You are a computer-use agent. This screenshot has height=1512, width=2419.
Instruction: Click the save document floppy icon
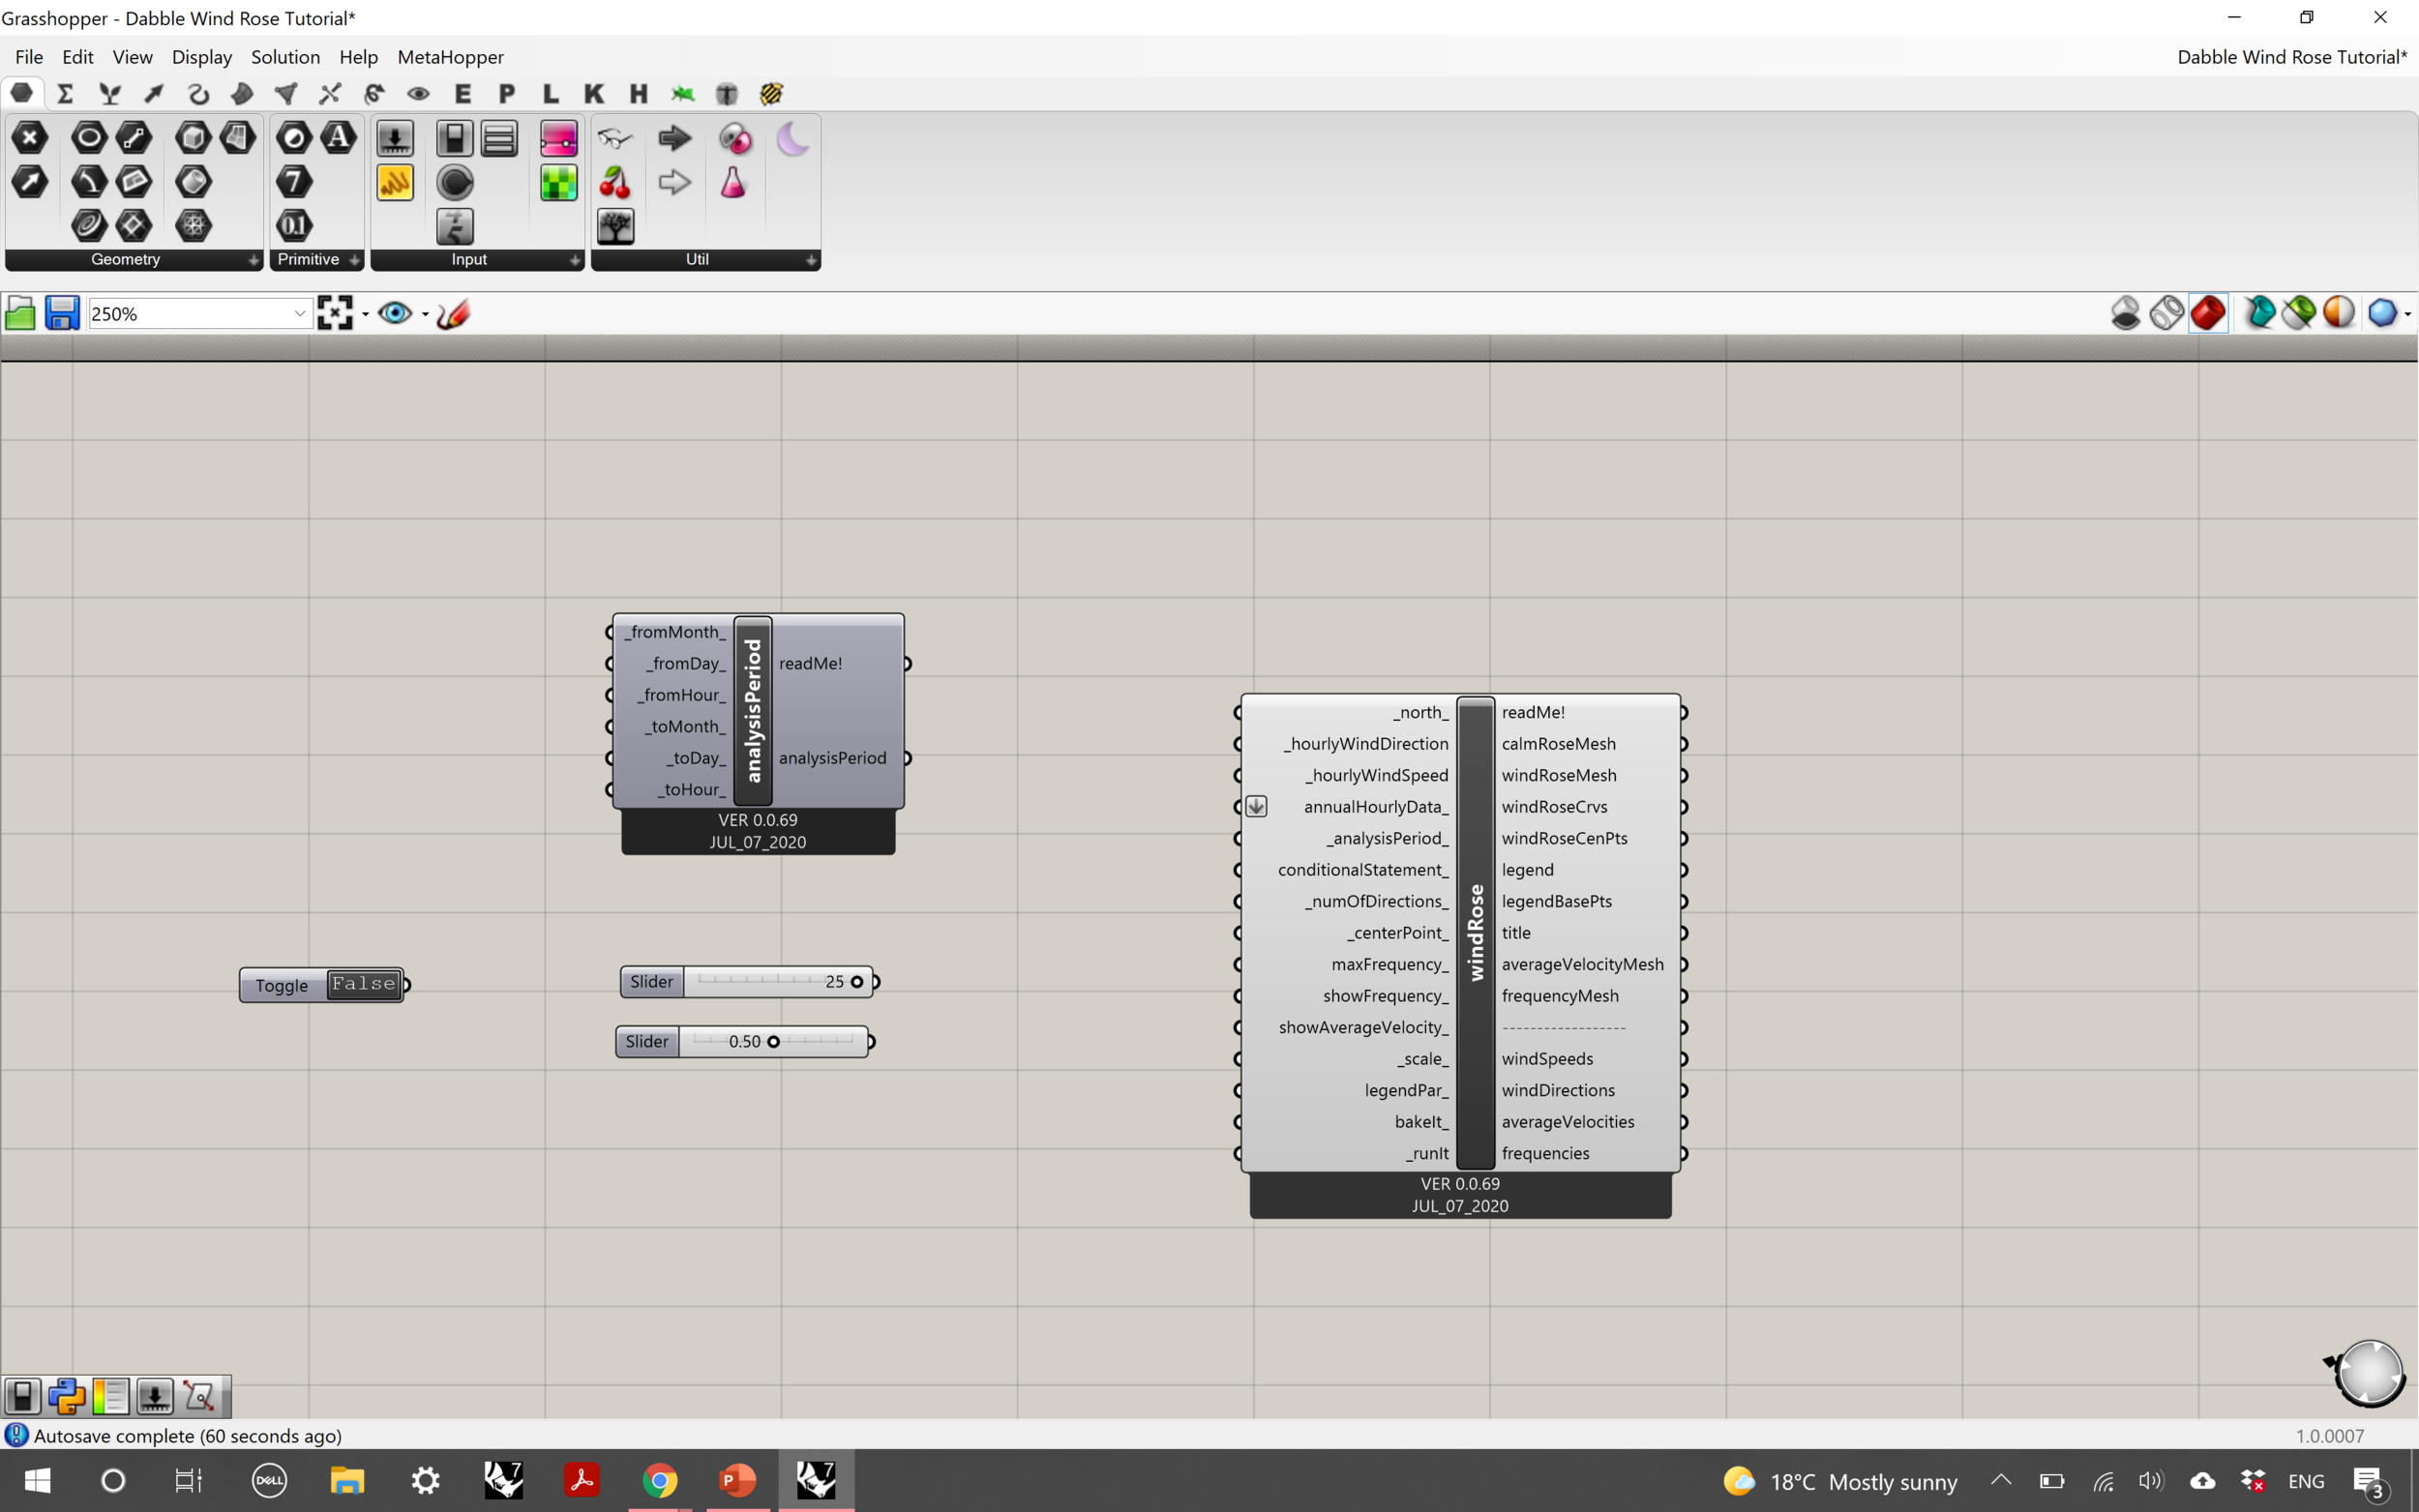click(x=62, y=313)
